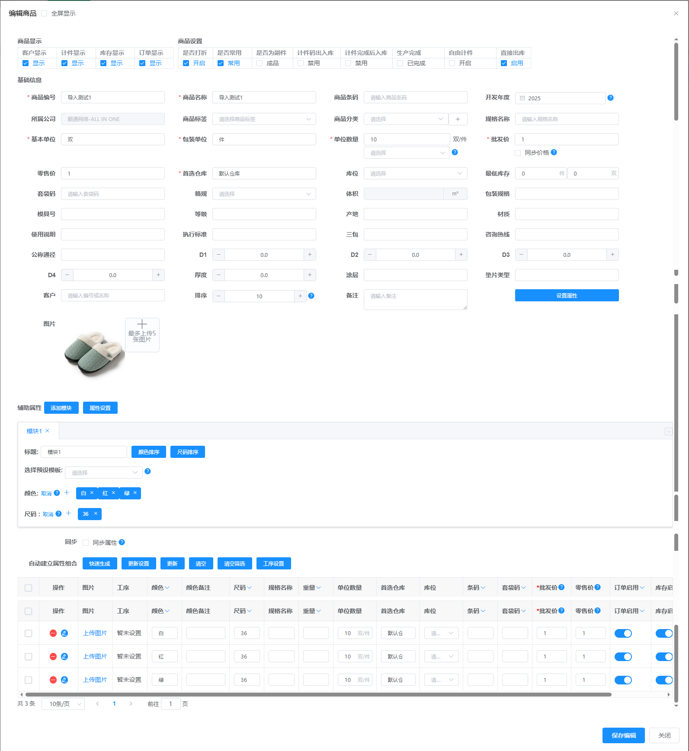
Task: Click the table's horizontal scrollbar
Action: click(x=318, y=694)
